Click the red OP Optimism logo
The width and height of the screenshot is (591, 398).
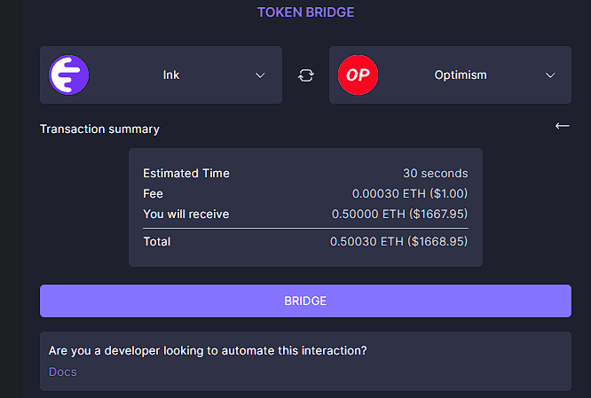(358, 75)
